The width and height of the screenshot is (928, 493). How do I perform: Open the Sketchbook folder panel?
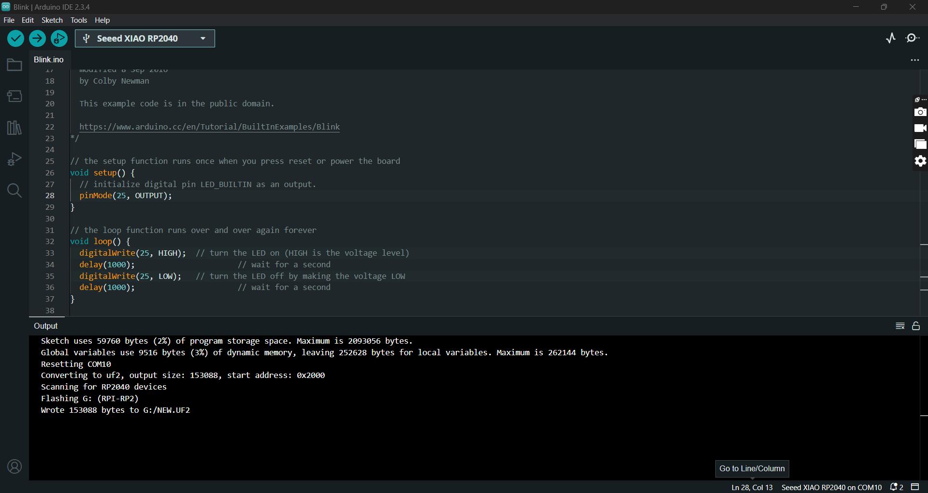coord(14,65)
